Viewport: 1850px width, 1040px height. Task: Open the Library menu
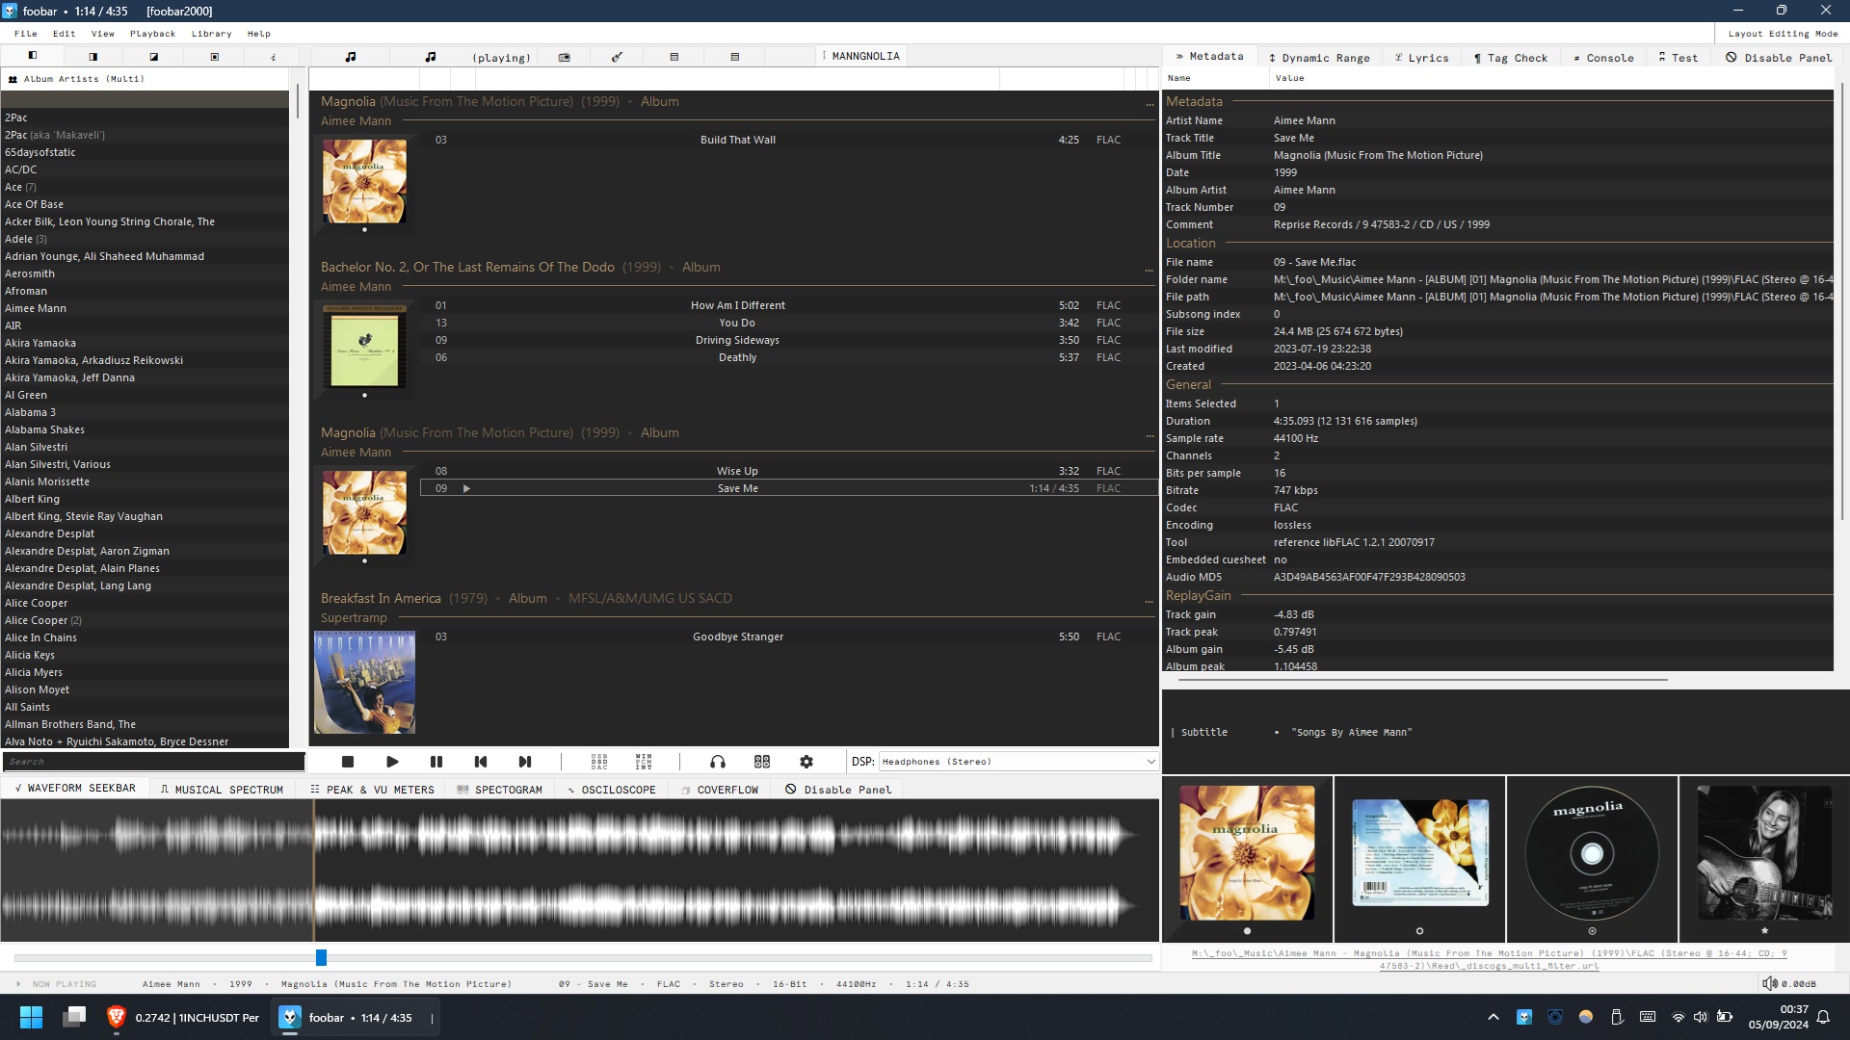211,34
